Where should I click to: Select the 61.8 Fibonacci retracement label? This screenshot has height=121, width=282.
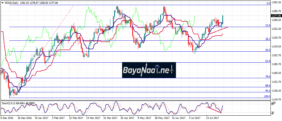[267, 61]
